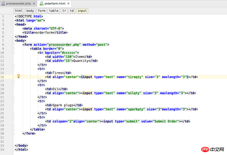Image resolution: width=227 pixels, height=155 pixels.
Task: Select the body breadcrumb
Action: [x=30, y=11]
